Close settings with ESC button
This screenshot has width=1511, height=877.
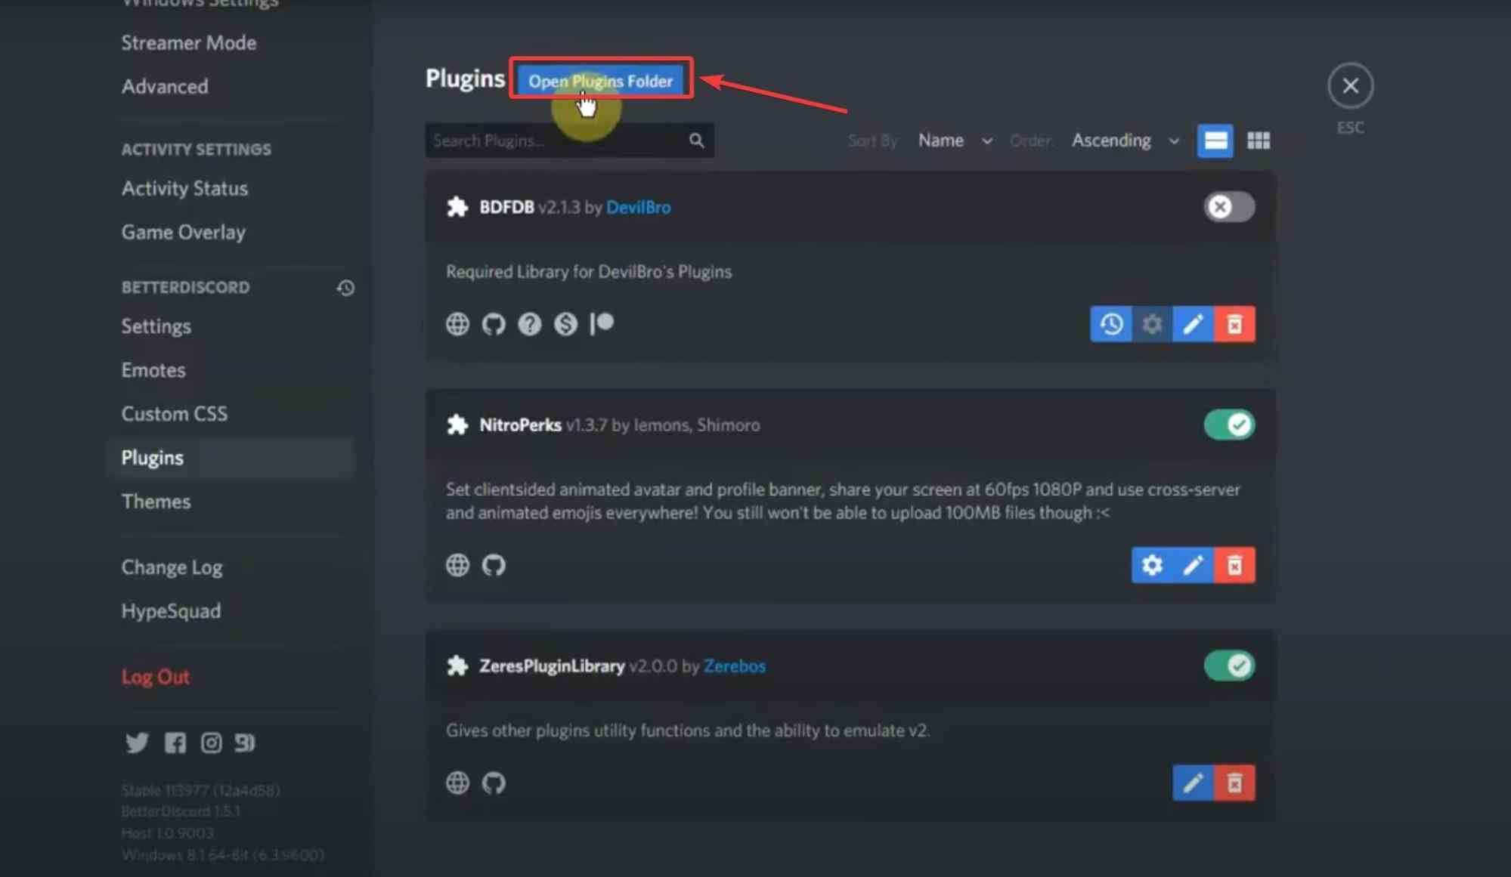[1350, 85]
